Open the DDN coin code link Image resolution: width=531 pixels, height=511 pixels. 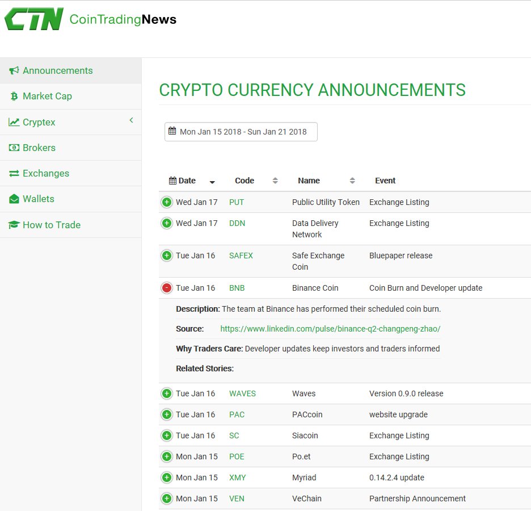[237, 223]
